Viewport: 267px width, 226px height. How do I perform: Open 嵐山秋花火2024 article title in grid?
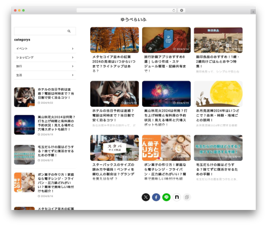click(165, 118)
